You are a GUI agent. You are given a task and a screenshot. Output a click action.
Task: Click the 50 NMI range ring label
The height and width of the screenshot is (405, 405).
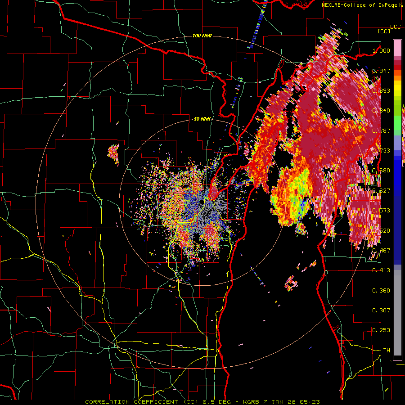202,119
